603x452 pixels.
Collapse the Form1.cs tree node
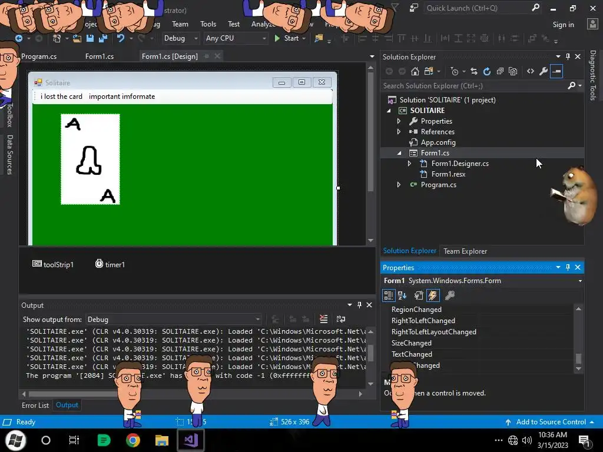click(399, 153)
